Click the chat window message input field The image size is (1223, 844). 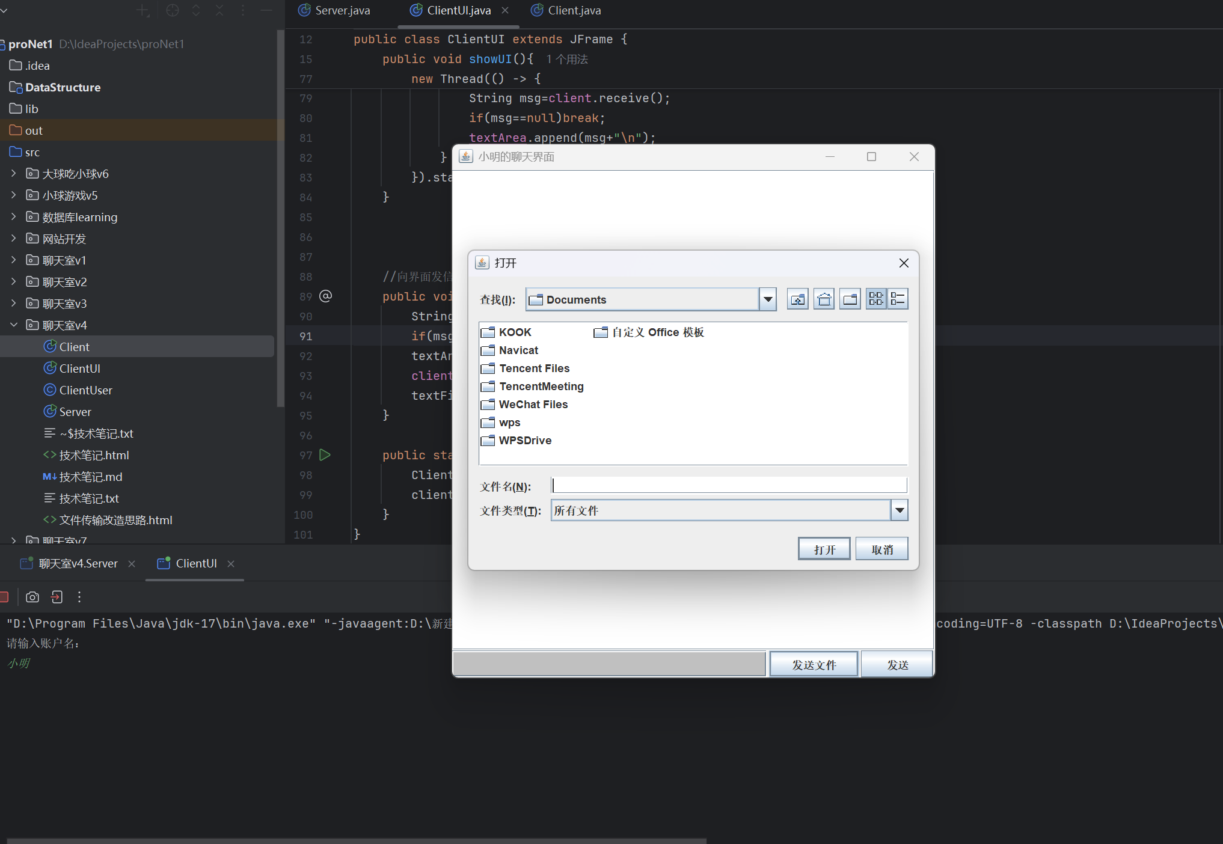coord(609,664)
